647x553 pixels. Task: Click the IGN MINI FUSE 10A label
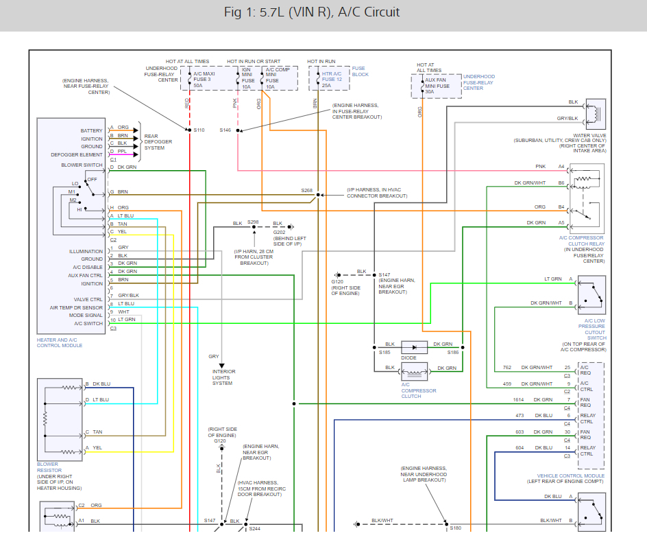pos(248,78)
